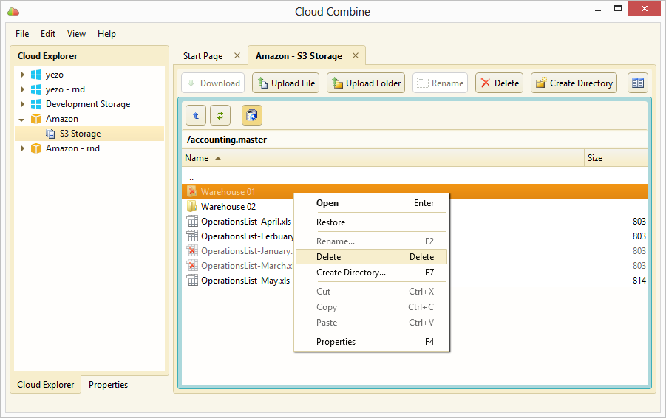Select the Cloud Explorer bottom tab
666x418 pixels.
45,385
